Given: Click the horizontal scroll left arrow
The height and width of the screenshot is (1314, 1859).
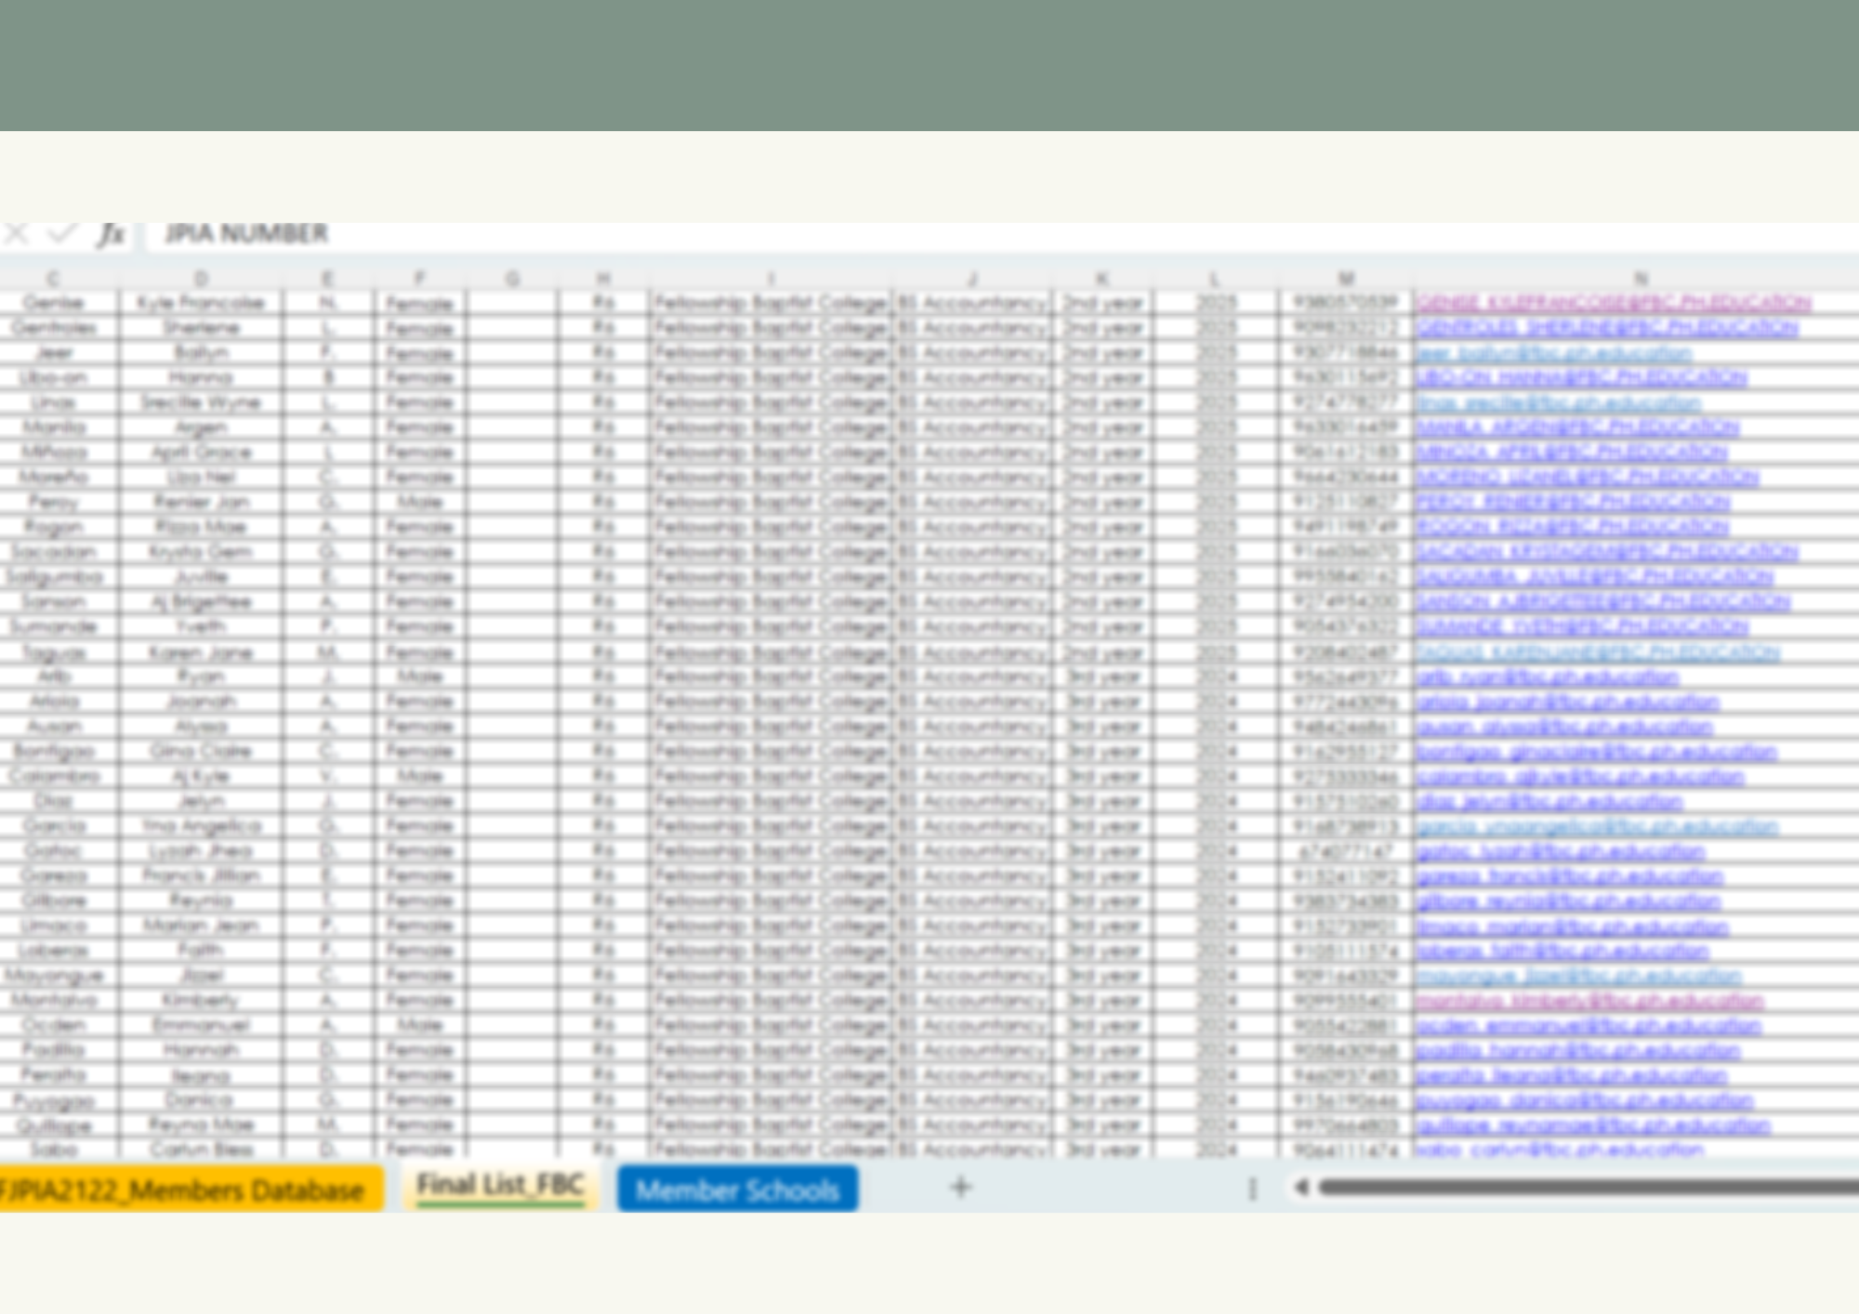Looking at the screenshot, I should pos(1301,1187).
